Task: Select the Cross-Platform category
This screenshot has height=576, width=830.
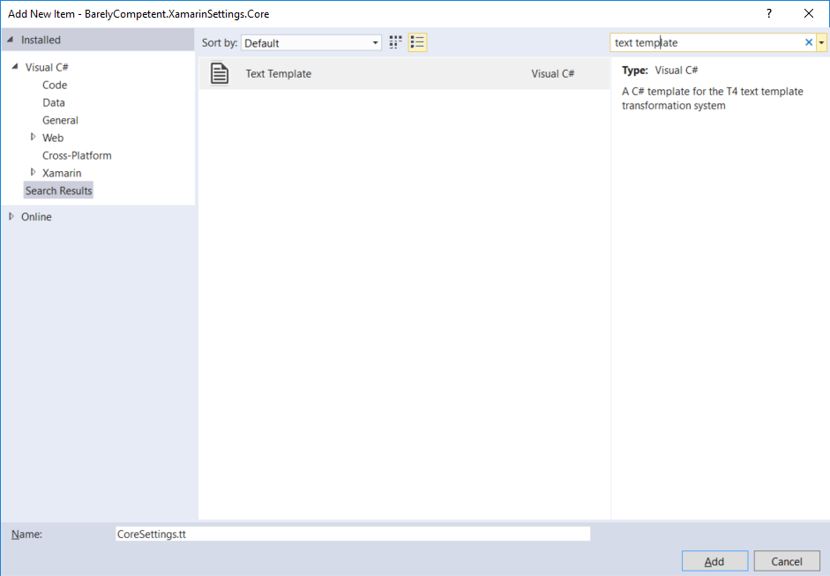Action: tap(76, 155)
